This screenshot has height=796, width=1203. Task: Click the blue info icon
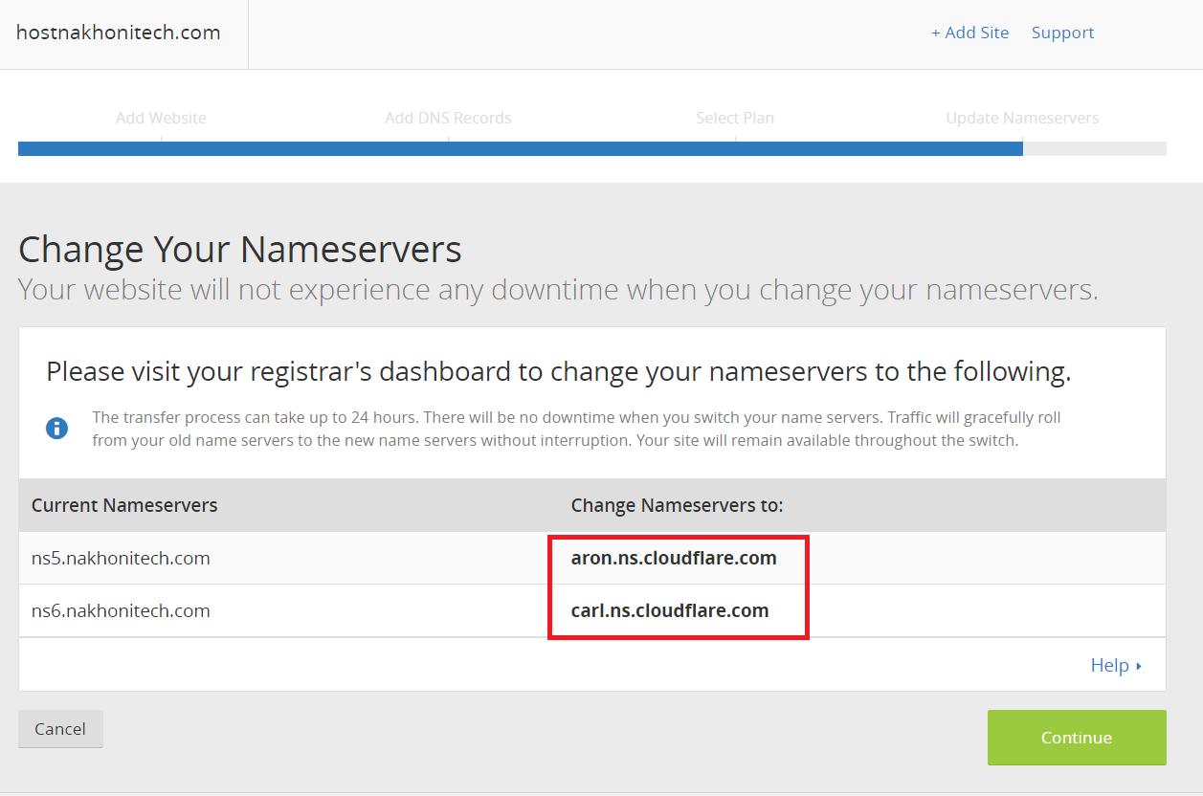(57, 428)
